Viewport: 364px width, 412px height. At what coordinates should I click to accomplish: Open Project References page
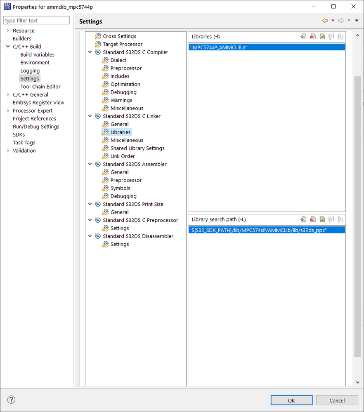34,118
